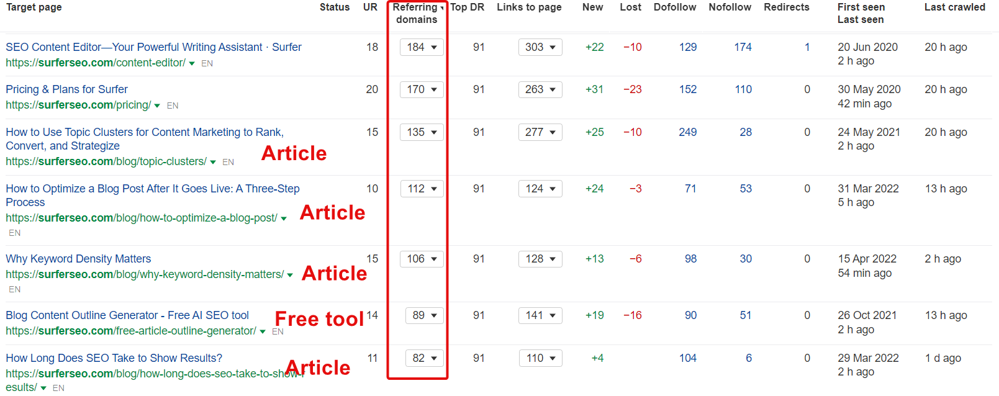Open Links to page dropdown showing 263
This screenshot has height=396, width=999.
[540, 89]
